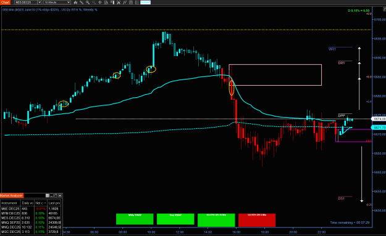The image size is (386, 236).
Task: Click the highlighted label at toolbar end
Action: click(145, 2)
